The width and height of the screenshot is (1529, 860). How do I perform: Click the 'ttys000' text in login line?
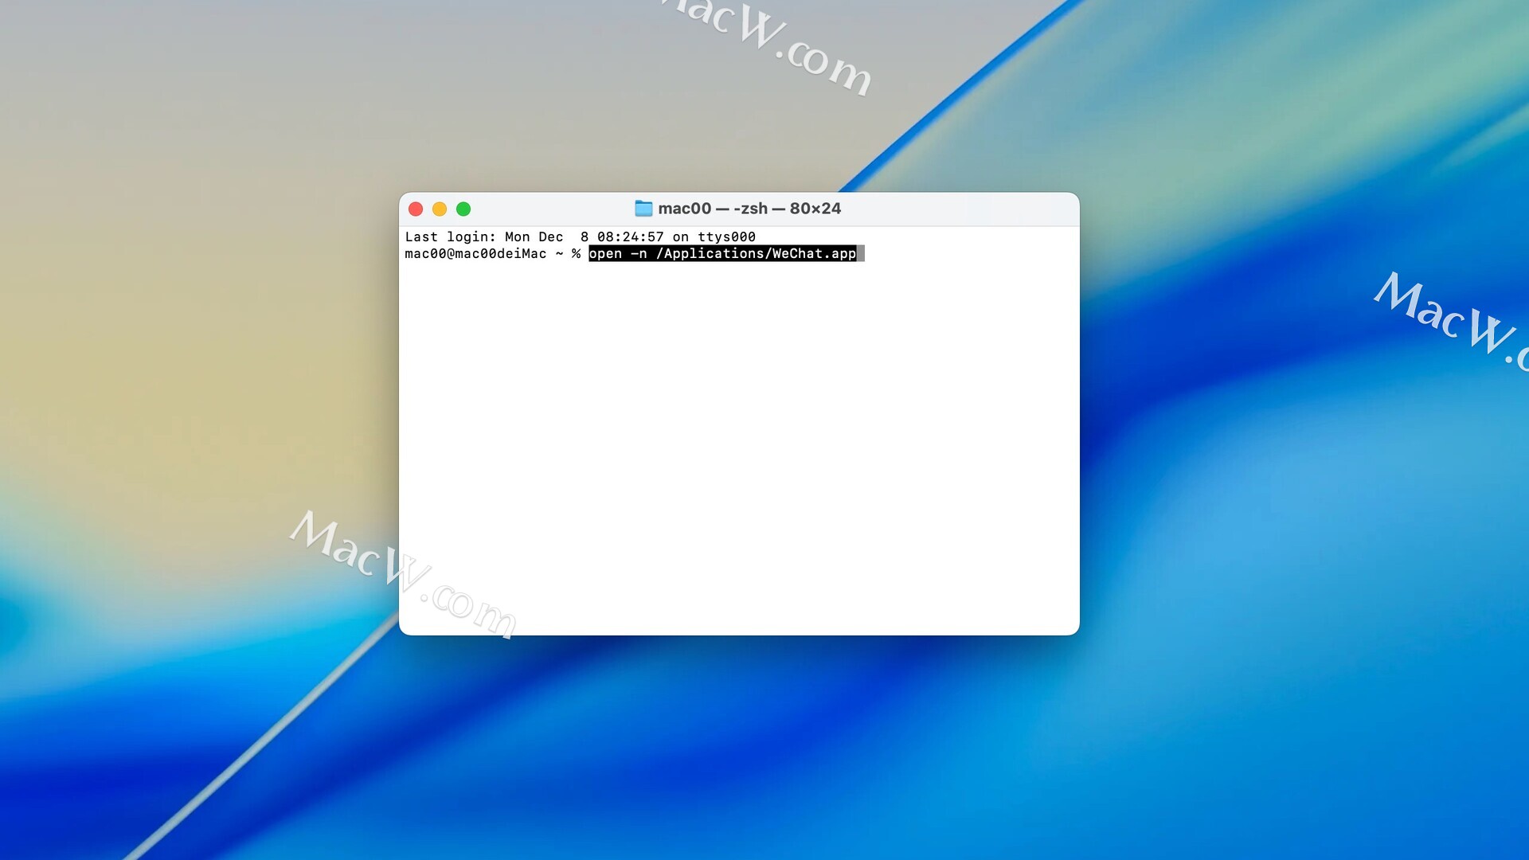point(726,236)
